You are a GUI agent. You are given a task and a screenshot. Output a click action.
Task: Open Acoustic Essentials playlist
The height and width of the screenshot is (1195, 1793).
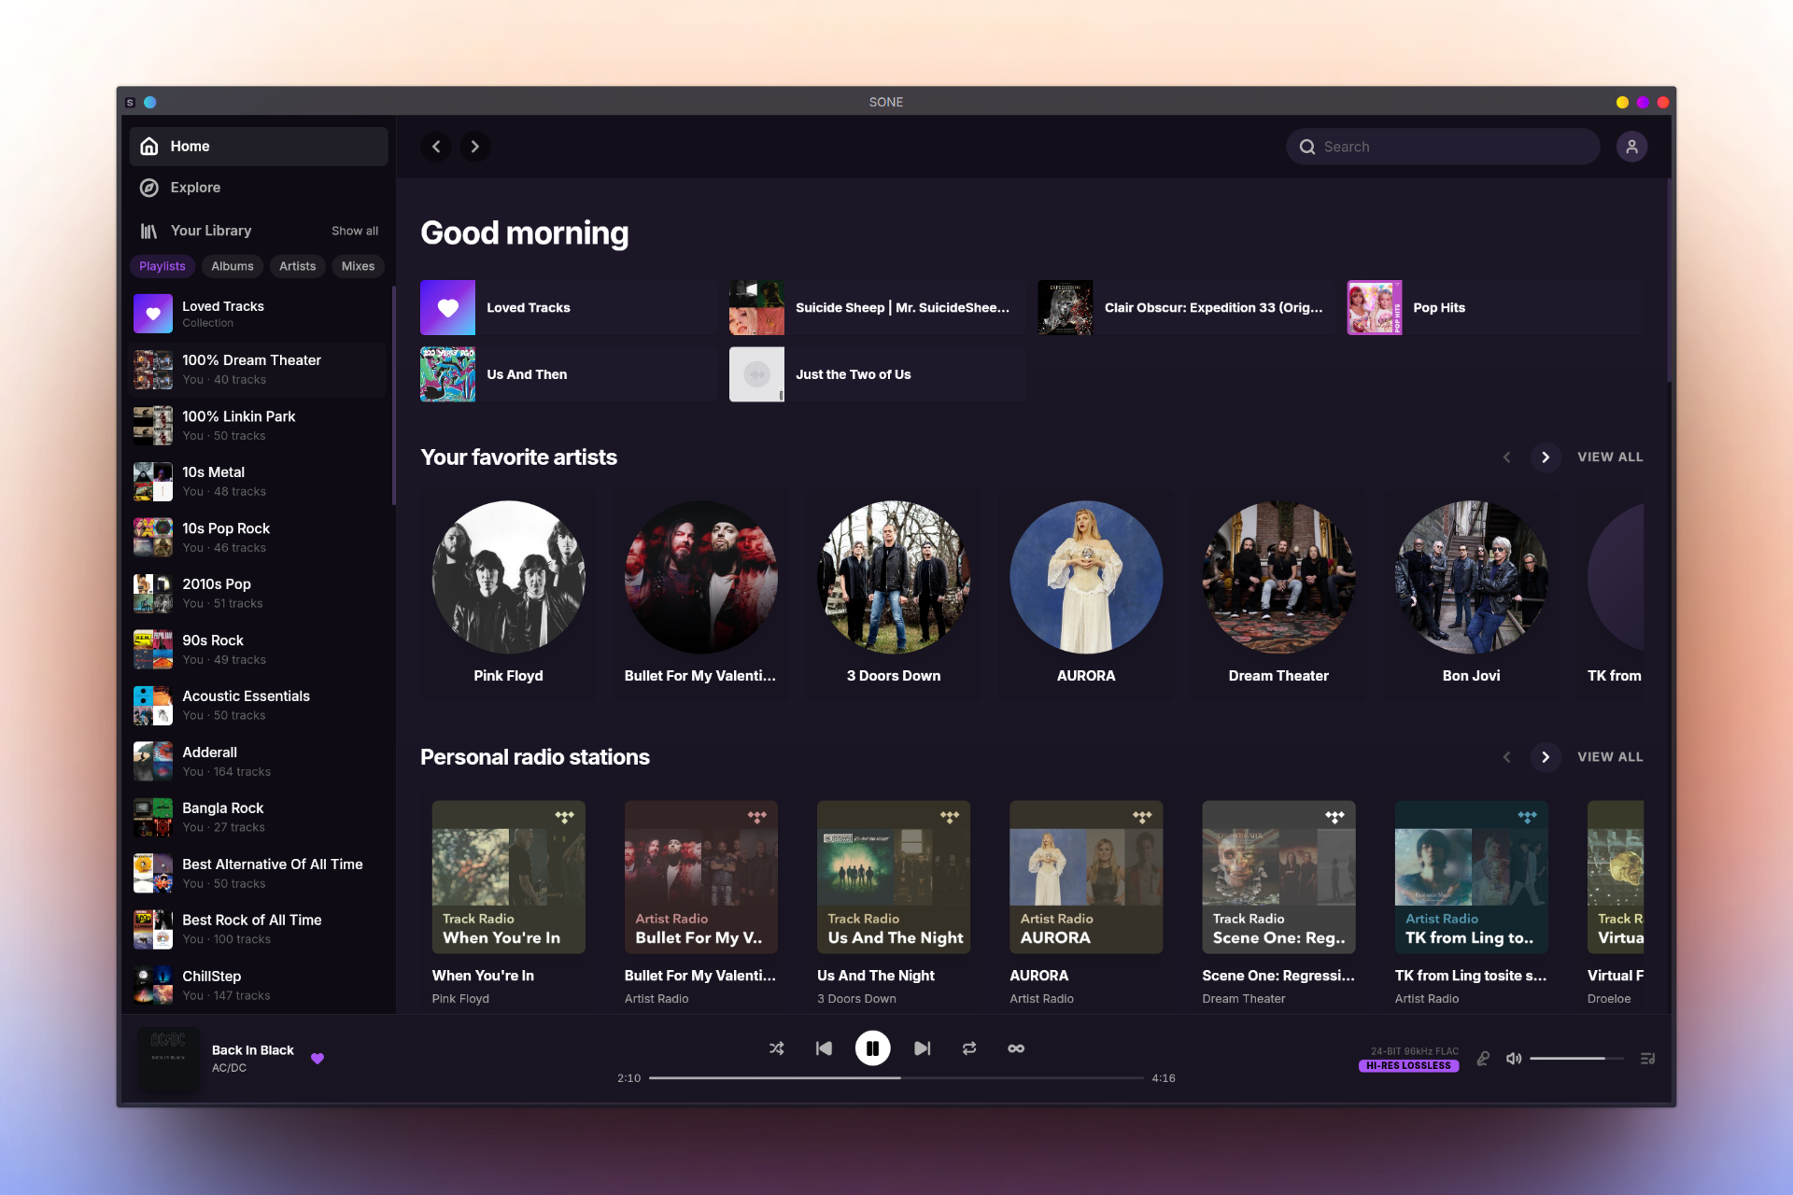coord(259,706)
